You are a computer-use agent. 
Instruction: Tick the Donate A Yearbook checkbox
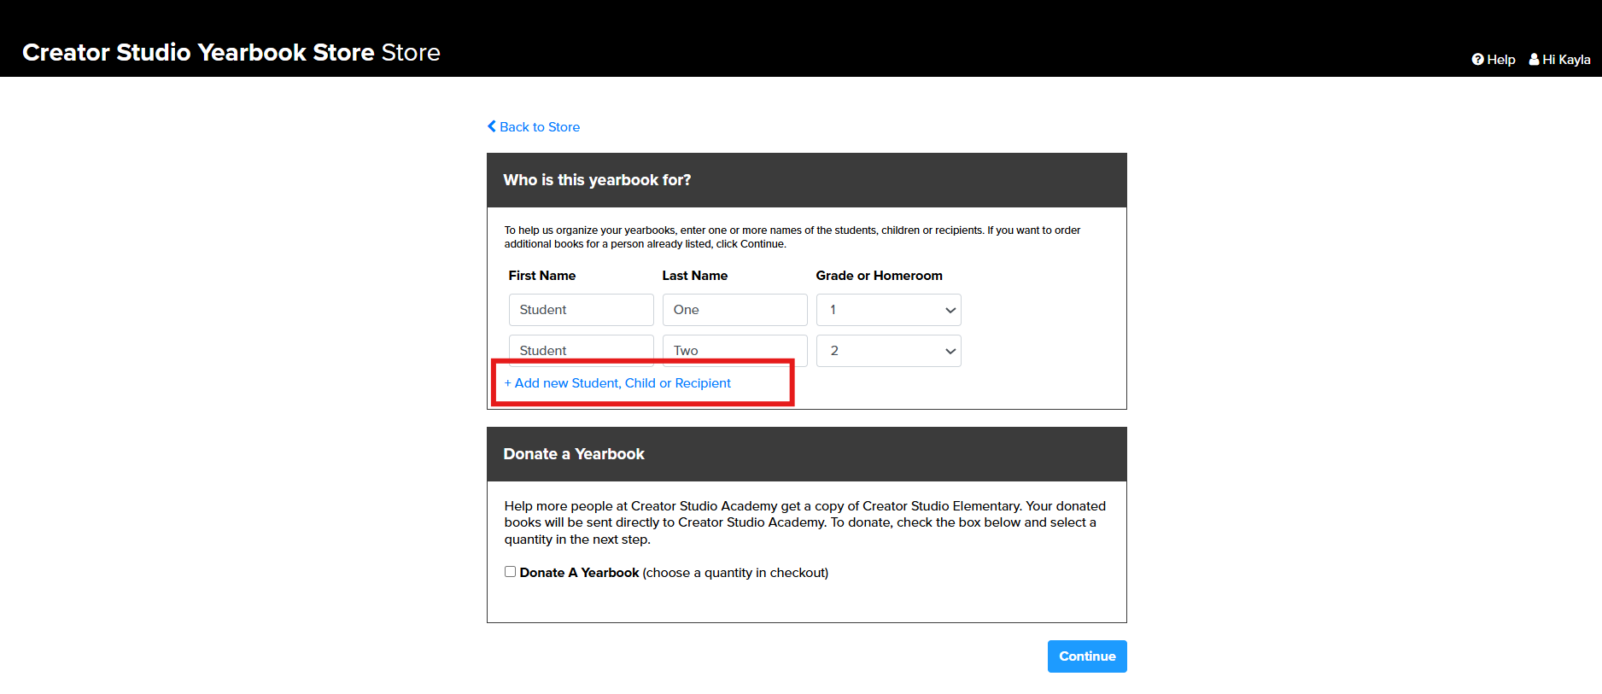click(510, 572)
